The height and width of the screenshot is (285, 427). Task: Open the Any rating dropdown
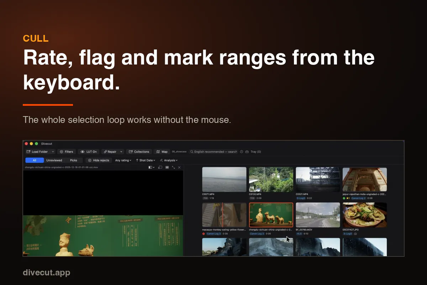(123, 160)
